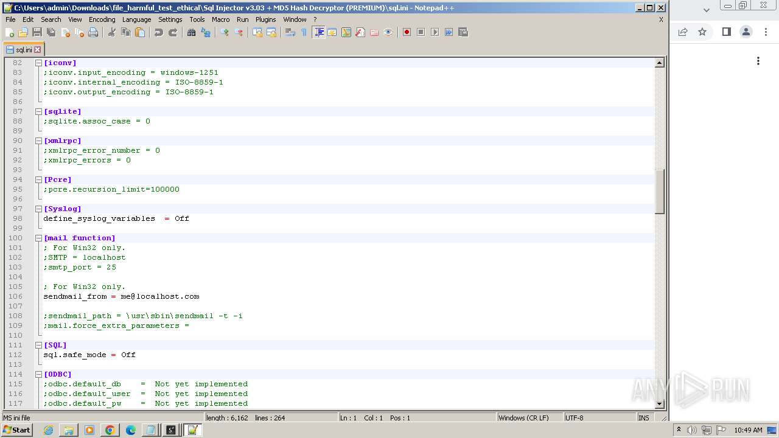Collapse the [ODBC] section fold
The height and width of the screenshot is (438, 779).
(x=38, y=374)
